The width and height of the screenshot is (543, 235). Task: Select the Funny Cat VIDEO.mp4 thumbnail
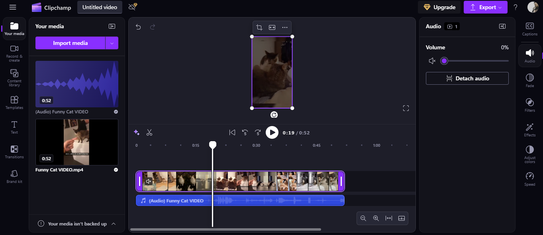(x=76, y=142)
